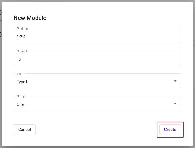195x148 pixels.
Task: Click the '1:2:4' position value
Action: (x=21, y=37)
